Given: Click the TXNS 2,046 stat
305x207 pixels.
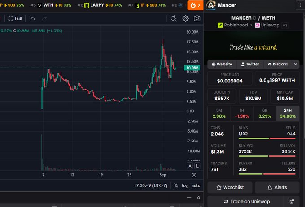Looking at the screenshot, I should click(x=217, y=131).
